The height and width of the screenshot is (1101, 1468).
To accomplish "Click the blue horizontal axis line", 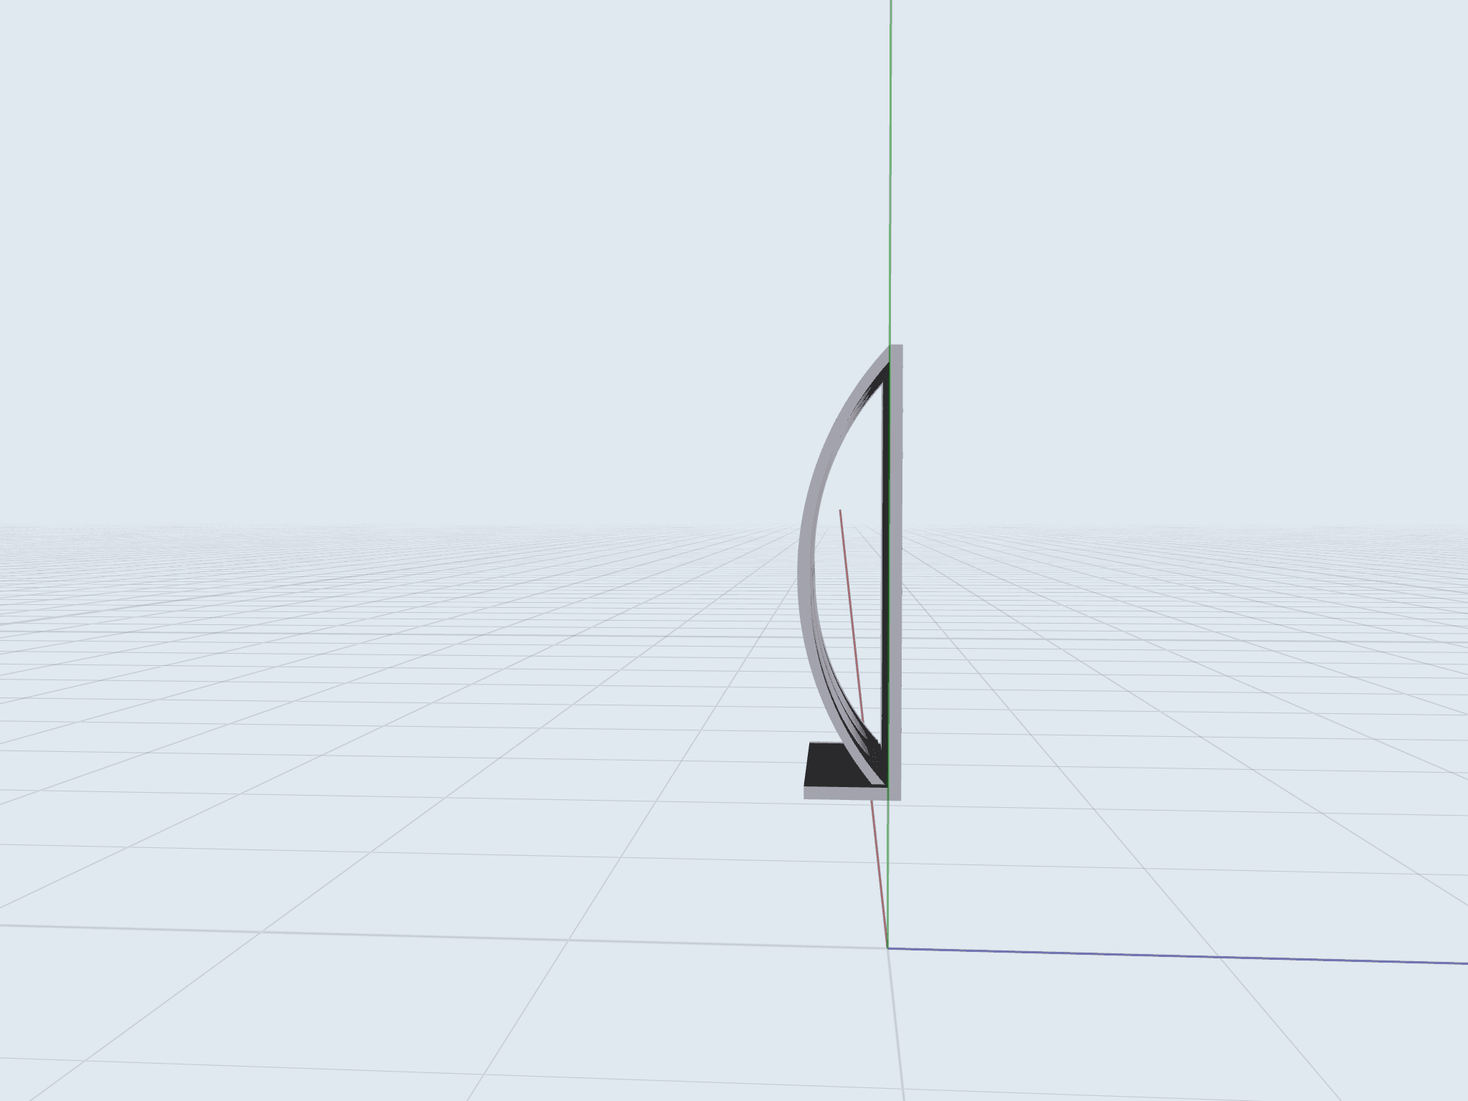I will coord(1178,956).
